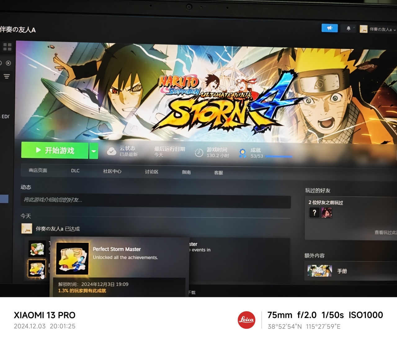Click the 伴奏の友人a 已达成 activity text
This screenshot has height=343, width=397.
click(58, 229)
